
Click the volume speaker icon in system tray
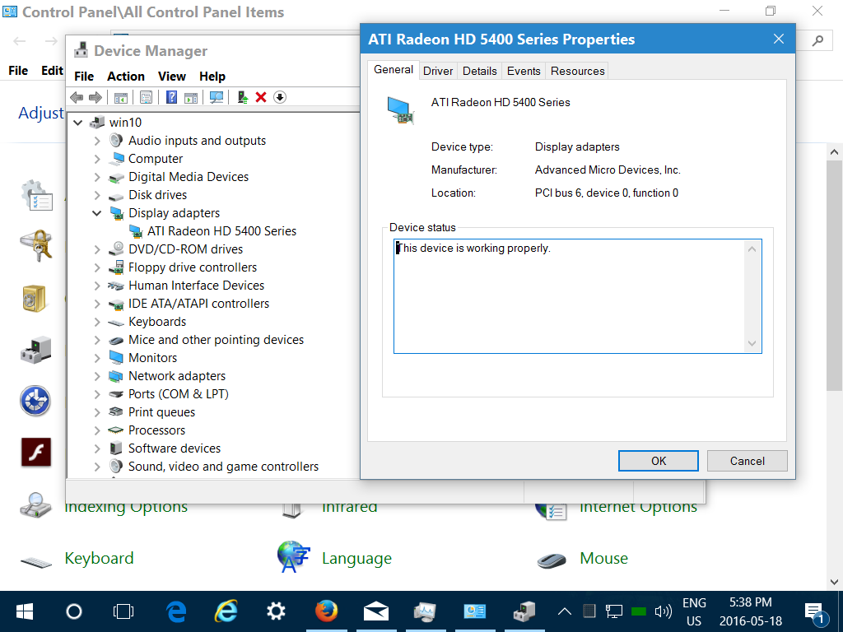(664, 611)
